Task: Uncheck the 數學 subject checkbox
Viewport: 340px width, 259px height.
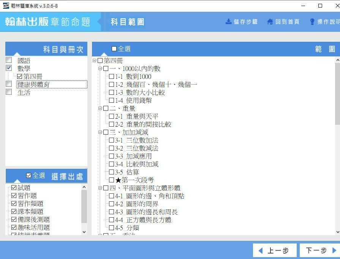Action: click(x=9, y=68)
